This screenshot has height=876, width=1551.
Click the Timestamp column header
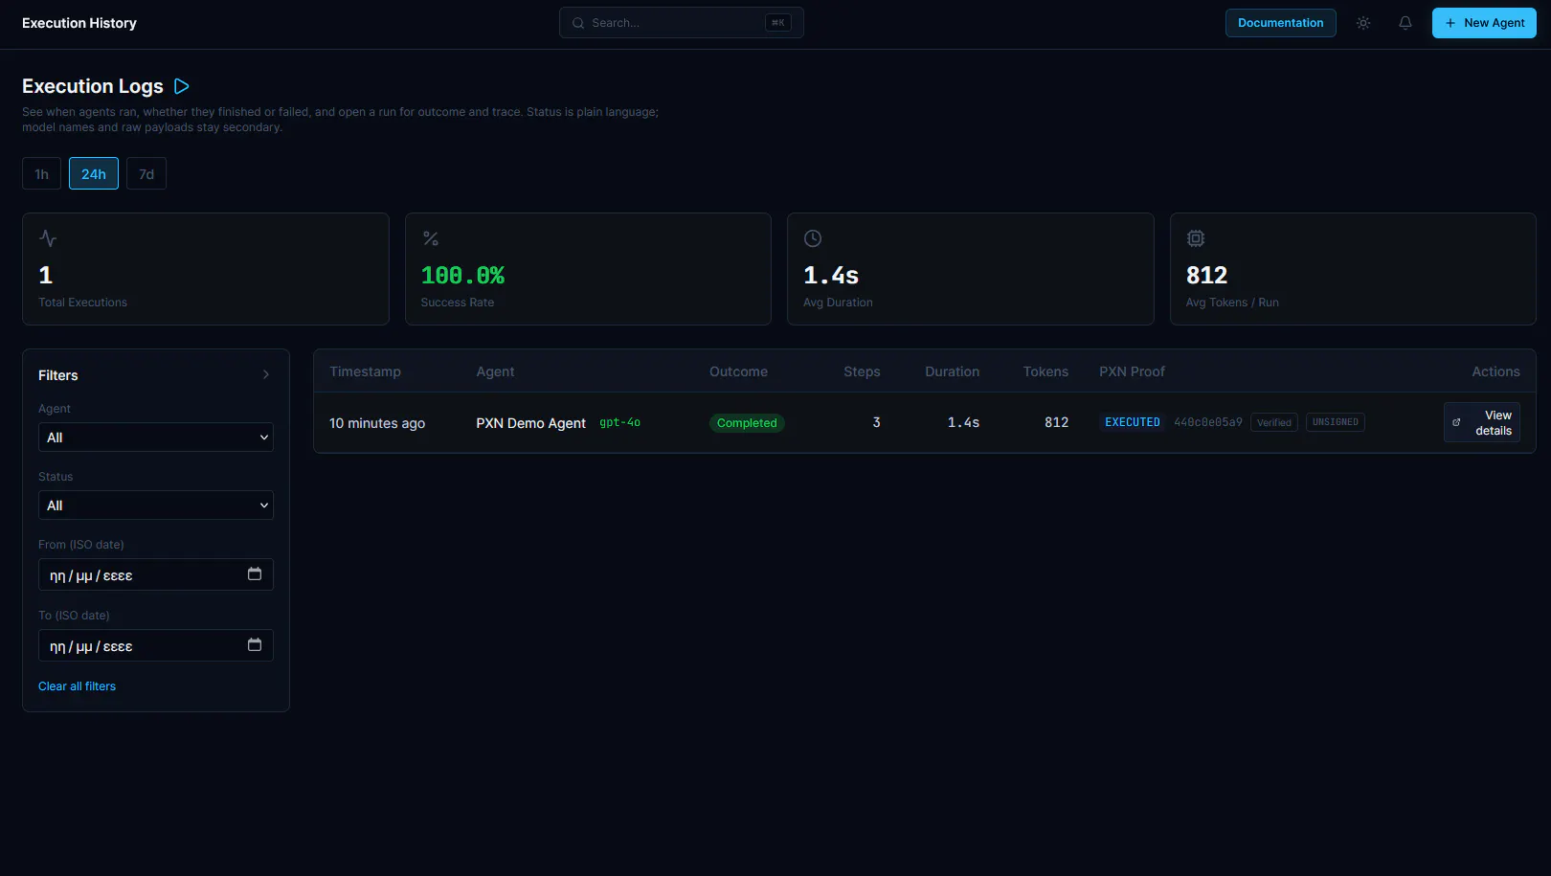[366, 371]
